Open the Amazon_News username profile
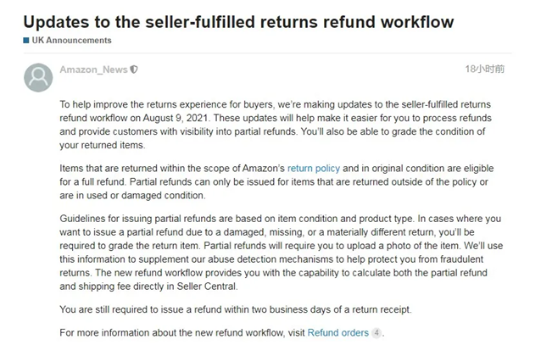Viewport: 541px width, 356px height. (93, 70)
